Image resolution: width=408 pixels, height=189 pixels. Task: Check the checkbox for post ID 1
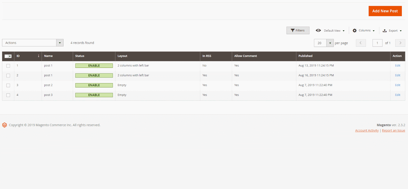[8, 66]
